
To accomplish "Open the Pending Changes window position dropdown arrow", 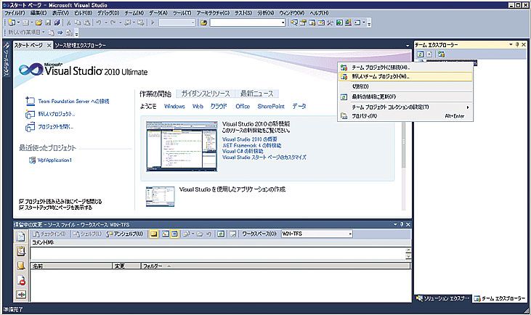I will 395,224.
